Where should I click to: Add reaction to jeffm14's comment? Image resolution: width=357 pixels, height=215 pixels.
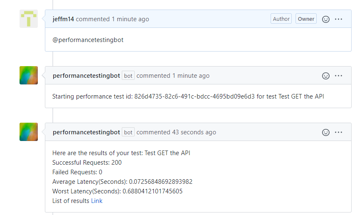point(325,19)
